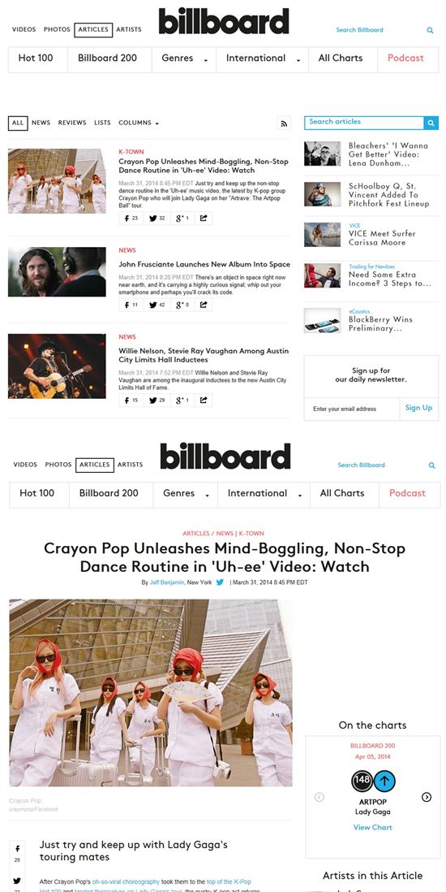Open Willie Nelson article thumbnail

tap(57, 366)
